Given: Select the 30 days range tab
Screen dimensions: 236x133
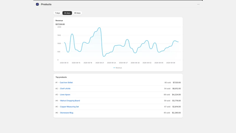Looking at the screenshot, I should coord(67,13).
